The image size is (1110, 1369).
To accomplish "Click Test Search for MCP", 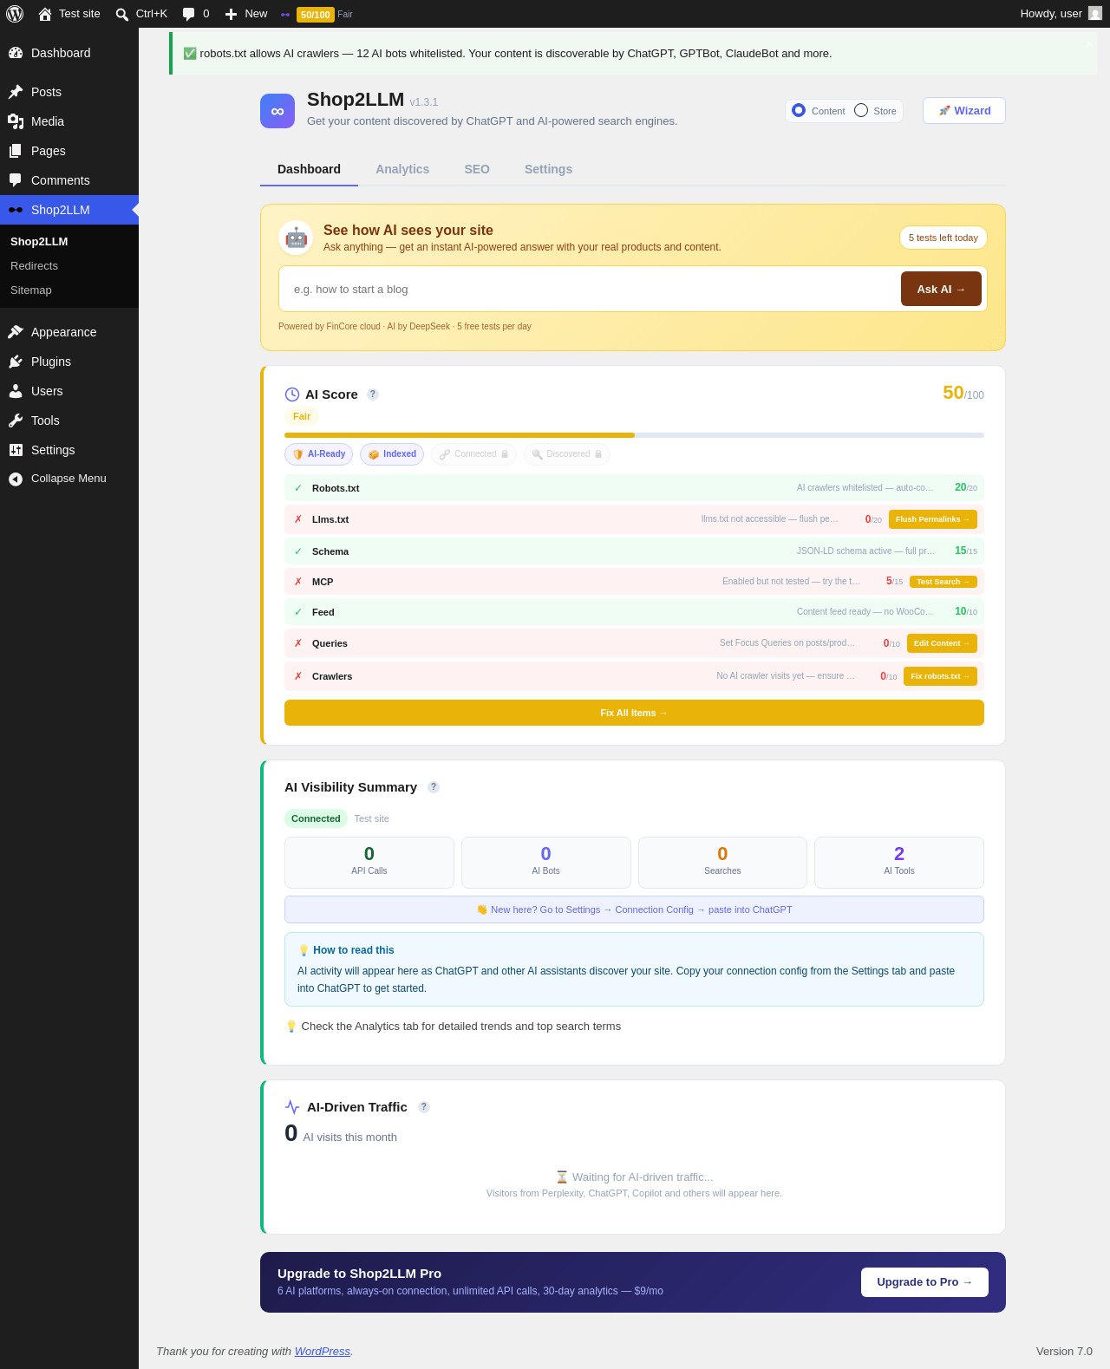I will [x=943, y=582].
